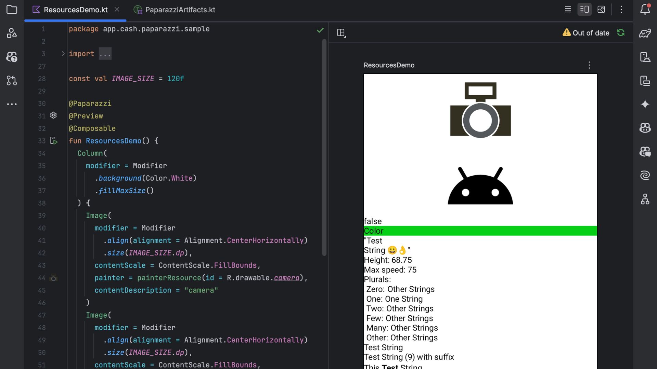
Task: Click the editor vertical scrollbar thumb
Action: [x=324, y=147]
